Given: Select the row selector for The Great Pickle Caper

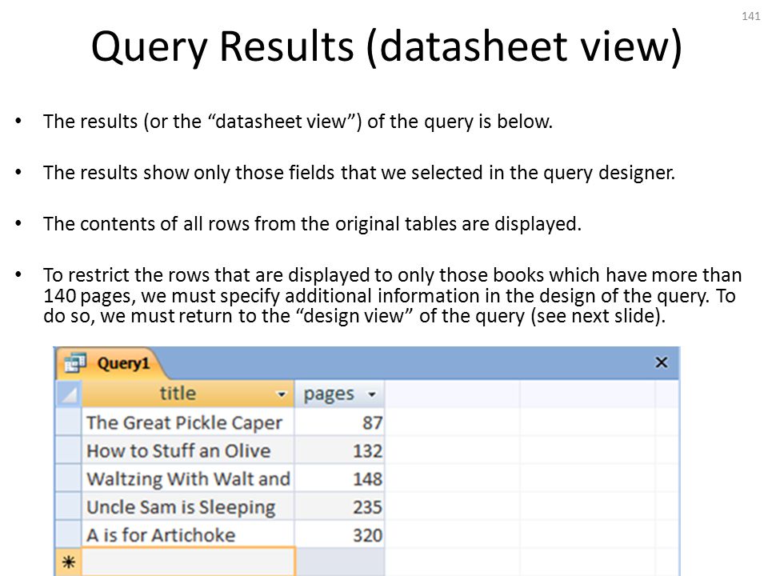Looking at the screenshot, I should click(x=69, y=422).
